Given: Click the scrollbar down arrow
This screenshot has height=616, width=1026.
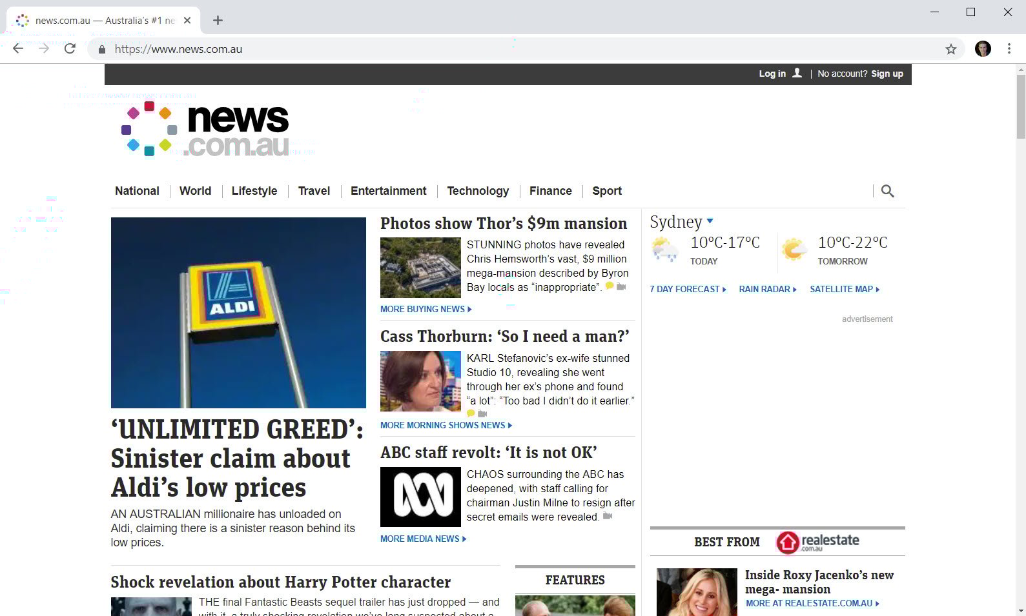Looking at the screenshot, I should click(1020, 610).
